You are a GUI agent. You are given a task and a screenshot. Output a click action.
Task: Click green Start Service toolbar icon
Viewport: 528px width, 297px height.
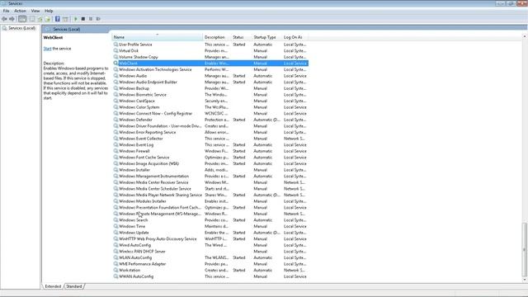coord(76,19)
